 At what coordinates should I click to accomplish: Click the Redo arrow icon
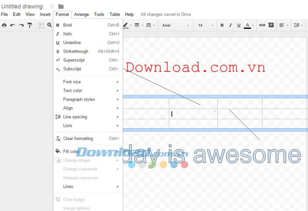point(21,25)
